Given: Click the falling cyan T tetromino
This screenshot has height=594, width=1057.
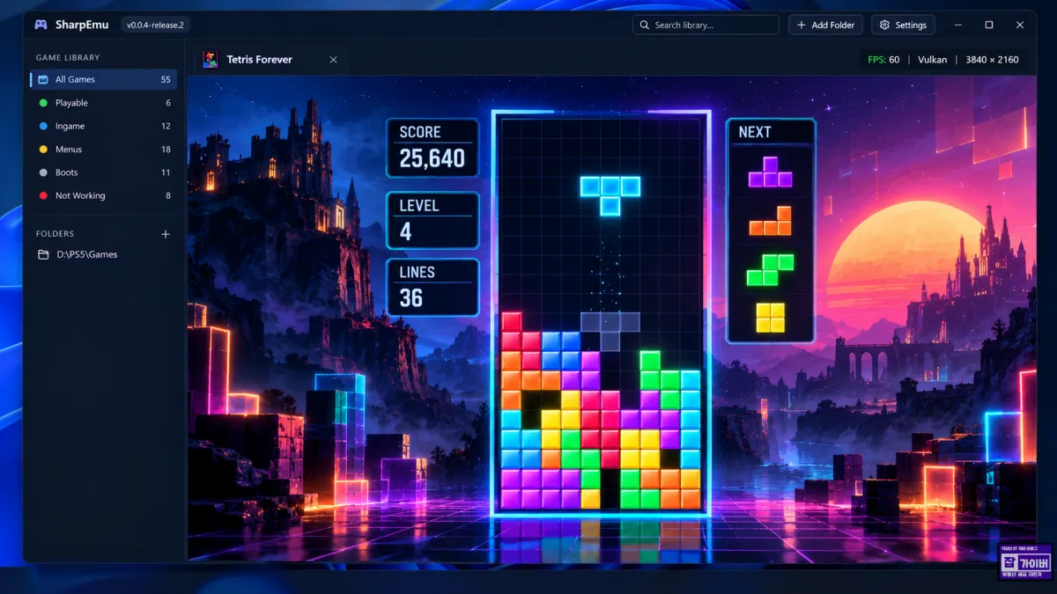Looking at the screenshot, I should [x=610, y=195].
